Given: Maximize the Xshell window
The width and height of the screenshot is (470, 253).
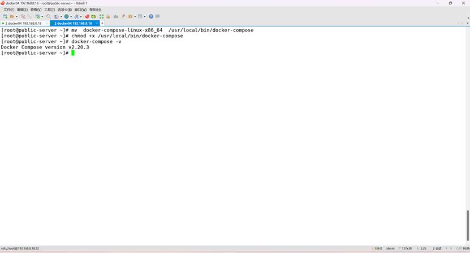Looking at the screenshot, I should pyautogui.click(x=450, y=3).
